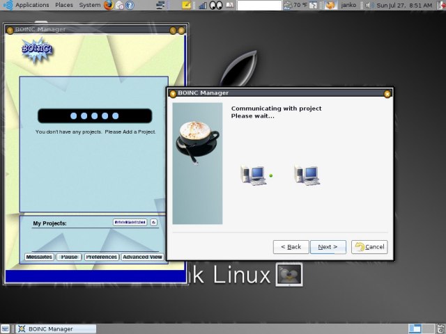446x334 pixels.
Task: Click the orange fish applet
Action: [330, 5]
